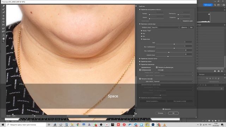Collapse the Brush Tool Options section
The width and height of the screenshot is (226, 127).
pos(140,10)
